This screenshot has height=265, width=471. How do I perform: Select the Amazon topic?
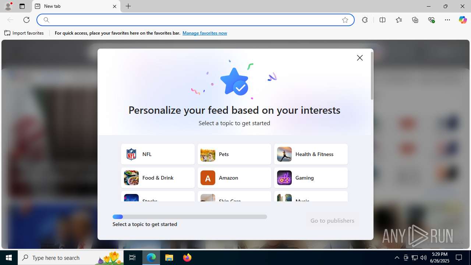(234, 178)
